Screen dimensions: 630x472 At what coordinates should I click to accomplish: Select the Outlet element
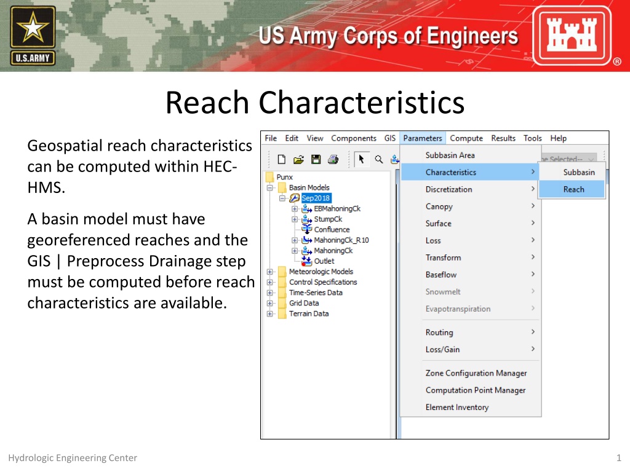pyautogui.click(x=324, y=261)
